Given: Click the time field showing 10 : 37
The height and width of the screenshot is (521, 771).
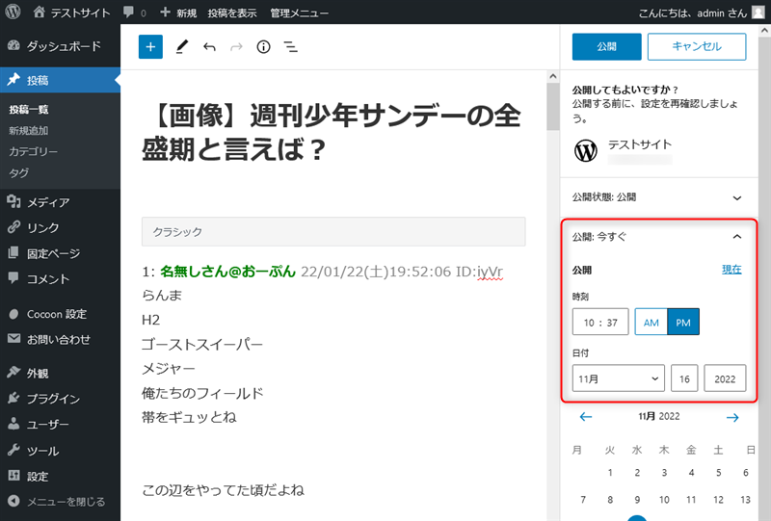Looking at the screenshot, I should pos(600,322).
